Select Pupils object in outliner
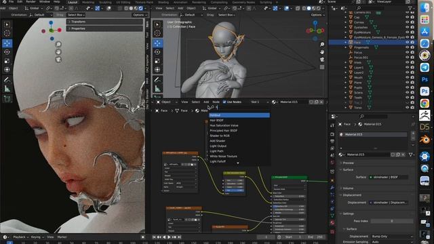434x244 pixels. (x=358, y=87)
